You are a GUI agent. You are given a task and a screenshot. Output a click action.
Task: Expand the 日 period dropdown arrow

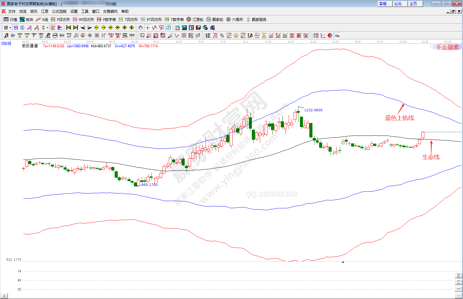10,28
